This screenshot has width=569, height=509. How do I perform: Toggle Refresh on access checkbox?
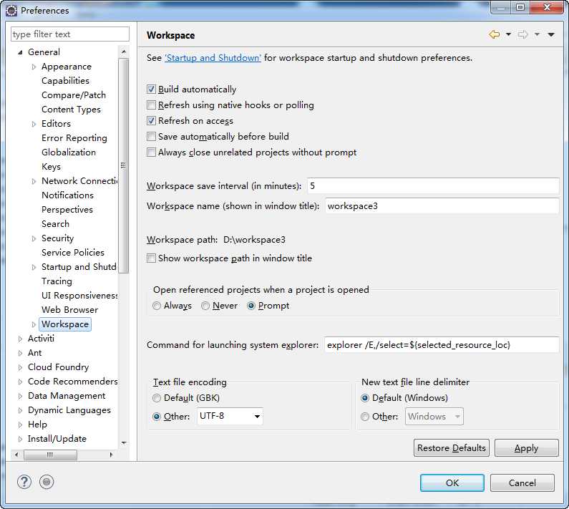pos(151,120)
